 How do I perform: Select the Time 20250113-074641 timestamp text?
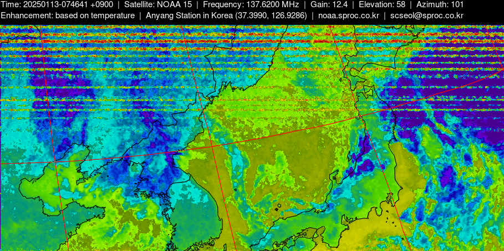[x=57, y=4]
